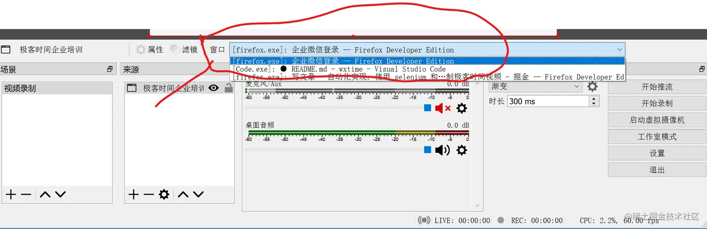Click the LIVE: 00:00:00 status text

click(462, 221)
